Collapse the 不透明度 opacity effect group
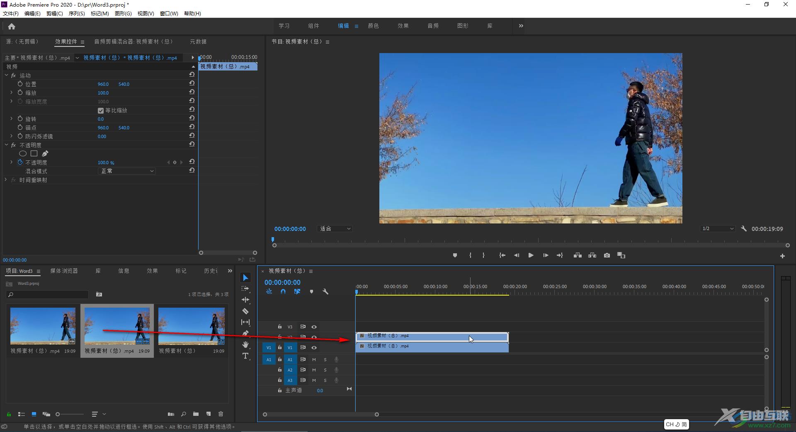The height and width of the screenshot is (432, 796). click(x=6, y=145)
